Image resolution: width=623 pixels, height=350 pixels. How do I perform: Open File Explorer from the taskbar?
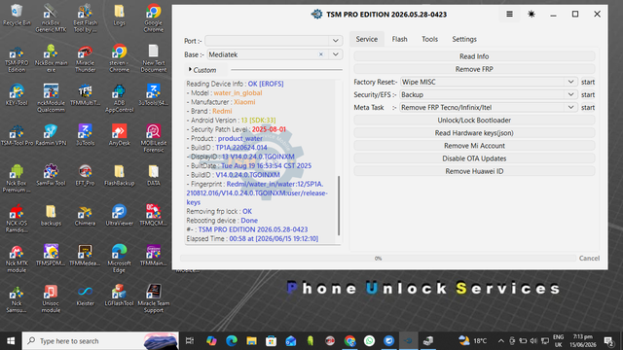point(251,341)
